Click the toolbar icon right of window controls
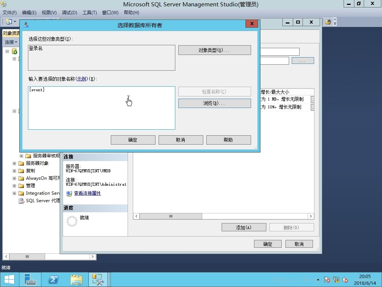Viewport: 382px width, 287px height. [x=328, y=22]
